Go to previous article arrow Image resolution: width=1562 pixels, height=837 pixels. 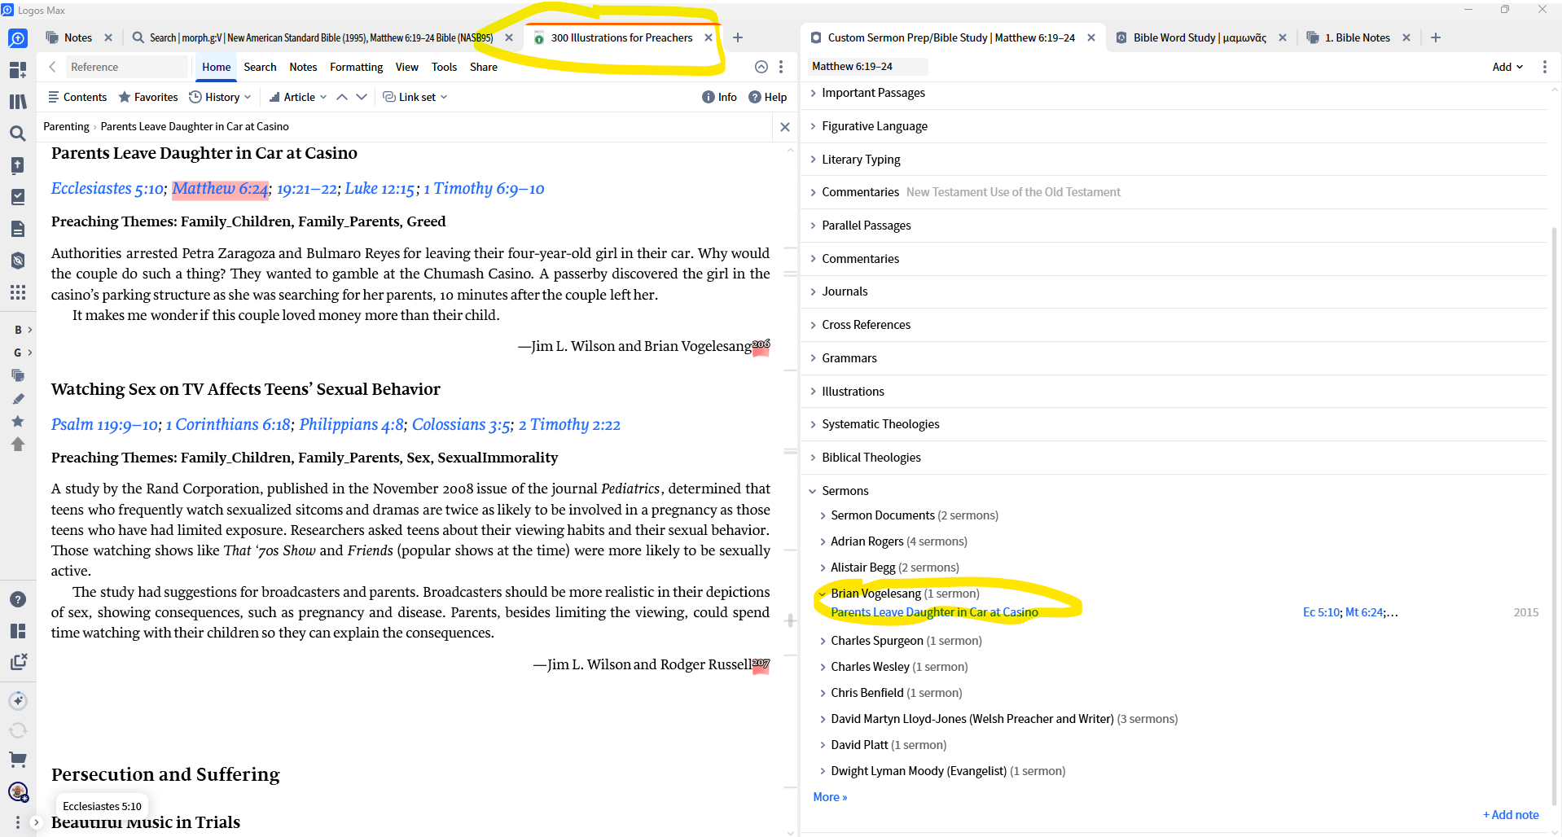click(x=342, y=97)
